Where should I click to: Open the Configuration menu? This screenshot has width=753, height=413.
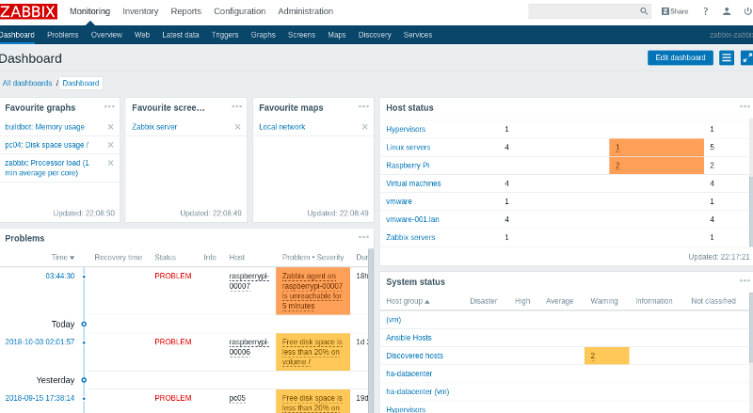(x=240, y=11)
